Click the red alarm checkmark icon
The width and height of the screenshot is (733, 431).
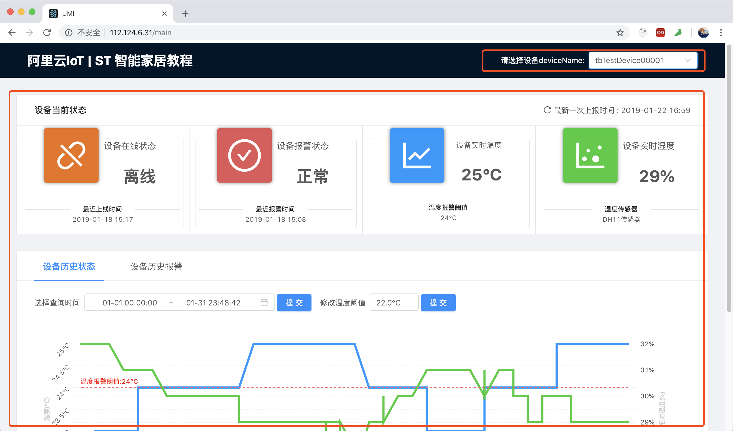(244, 155)
